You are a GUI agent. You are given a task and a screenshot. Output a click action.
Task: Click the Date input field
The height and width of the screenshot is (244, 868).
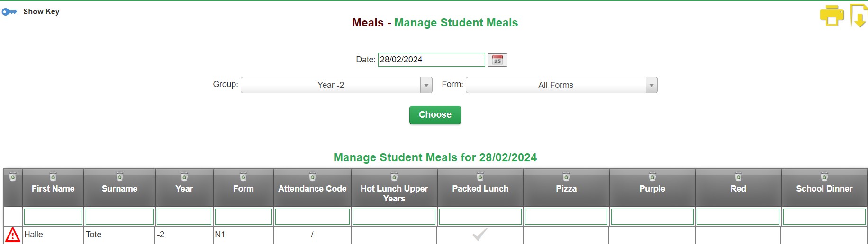(432, 60)
